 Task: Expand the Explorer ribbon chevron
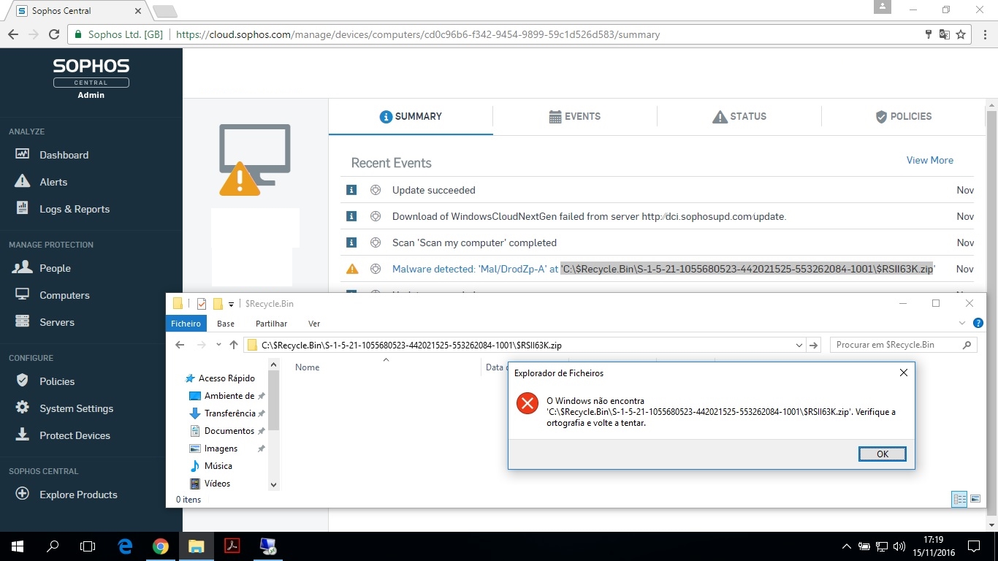961,323
